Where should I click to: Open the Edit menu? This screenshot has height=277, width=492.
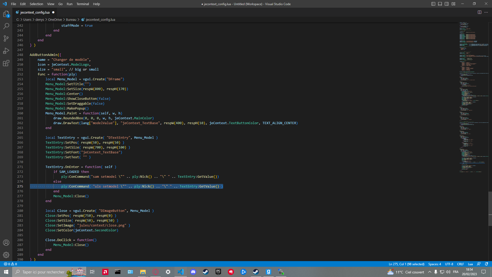(23, 4)
